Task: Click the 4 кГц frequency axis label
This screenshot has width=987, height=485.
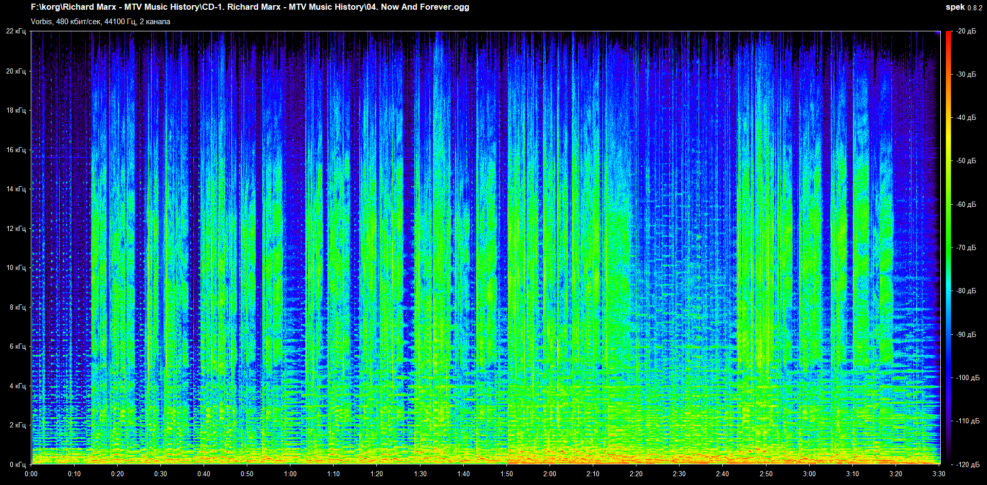Action: click(17, 386)
